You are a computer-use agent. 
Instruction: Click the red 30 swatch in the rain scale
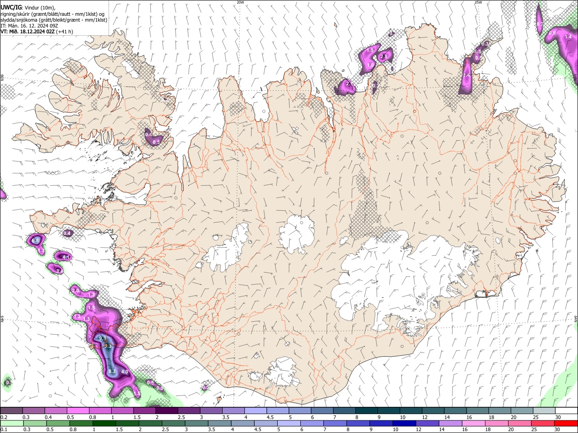[x=566, y=423]
